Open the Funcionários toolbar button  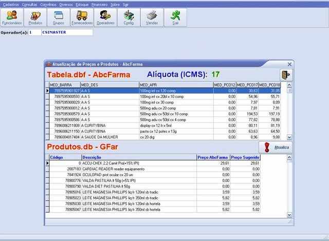click(x=12, y=18)
